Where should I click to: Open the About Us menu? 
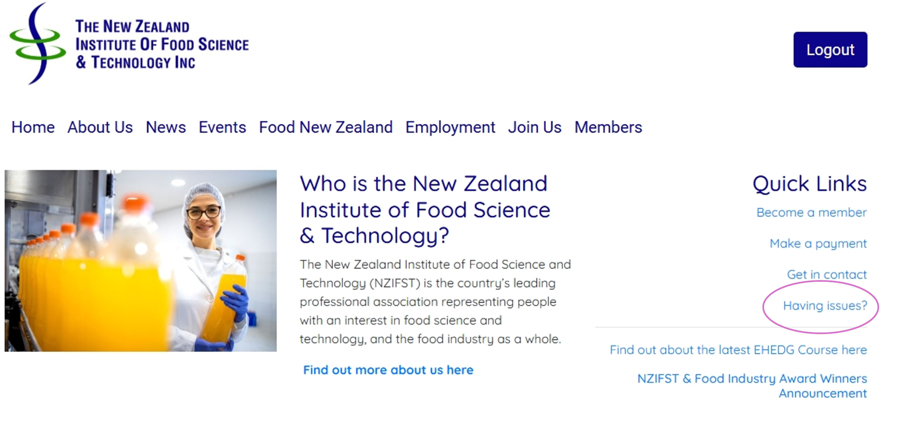pyautogui.click(x=100, y=128)
